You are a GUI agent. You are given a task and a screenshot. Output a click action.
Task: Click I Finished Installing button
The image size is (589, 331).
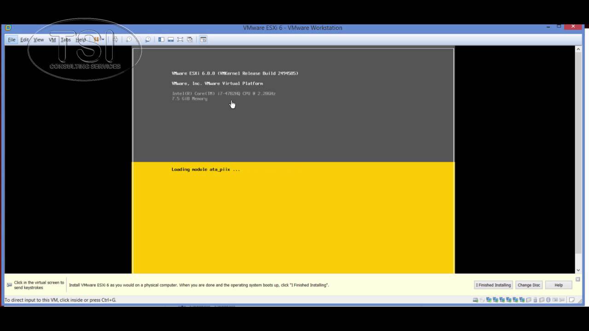(x=493, y=285)
